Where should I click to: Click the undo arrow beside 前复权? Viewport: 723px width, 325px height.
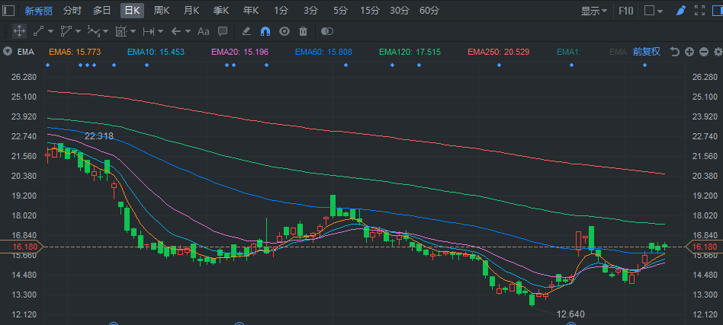point(675,52)
